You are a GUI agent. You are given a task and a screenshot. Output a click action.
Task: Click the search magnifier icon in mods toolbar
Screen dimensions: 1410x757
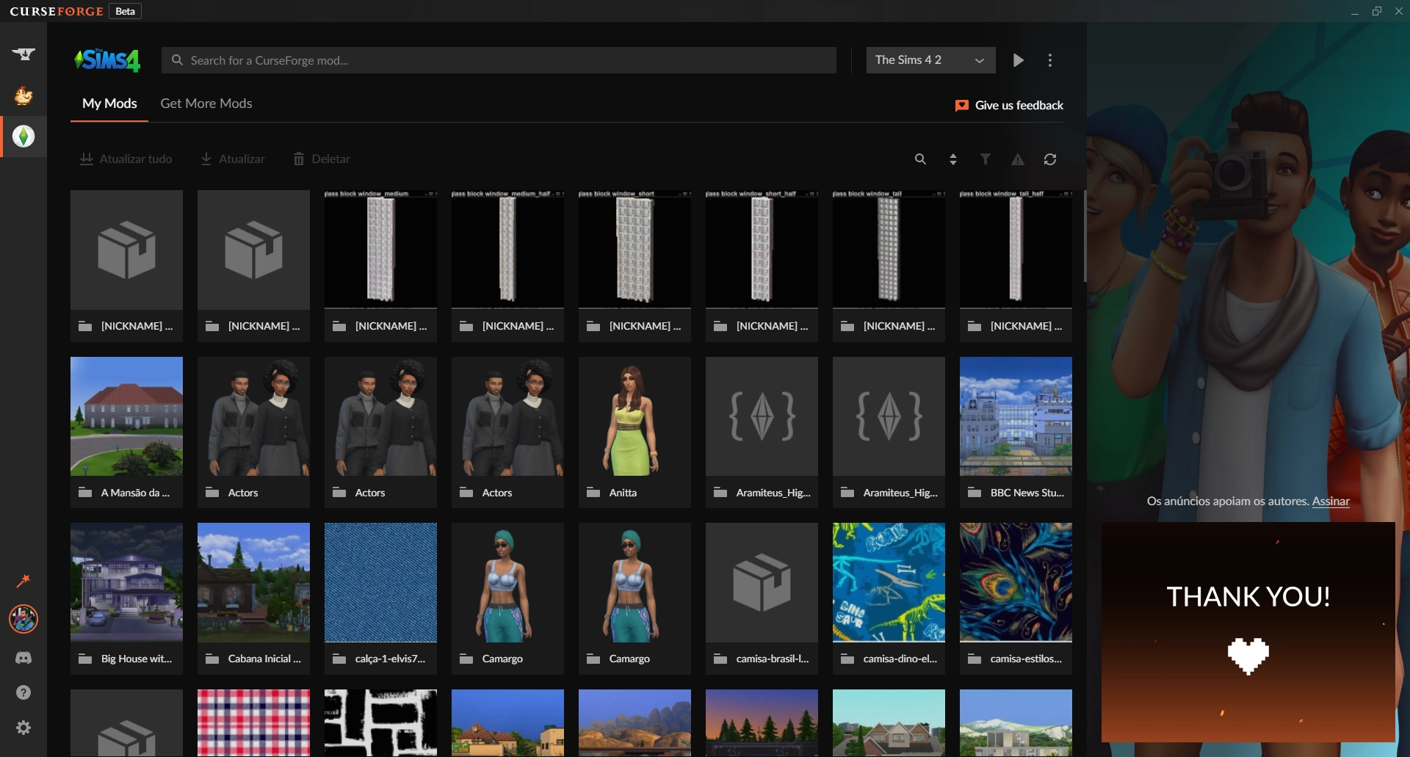(x=920, y=159)
